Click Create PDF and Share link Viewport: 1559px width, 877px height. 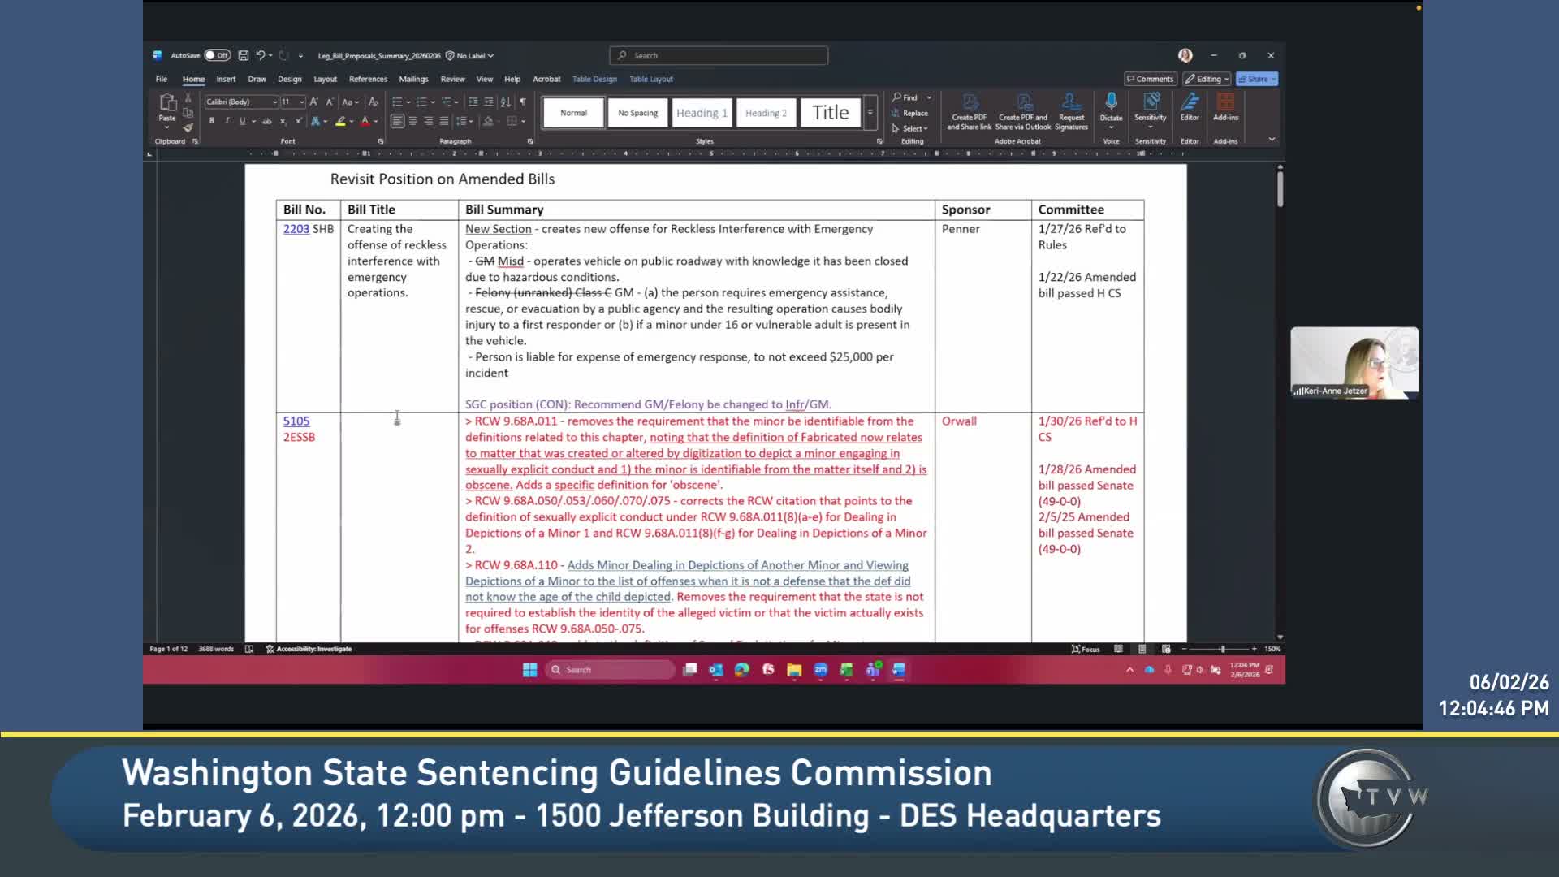point(970,111)
